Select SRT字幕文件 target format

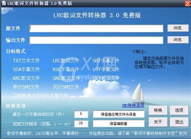click(106, 61)
